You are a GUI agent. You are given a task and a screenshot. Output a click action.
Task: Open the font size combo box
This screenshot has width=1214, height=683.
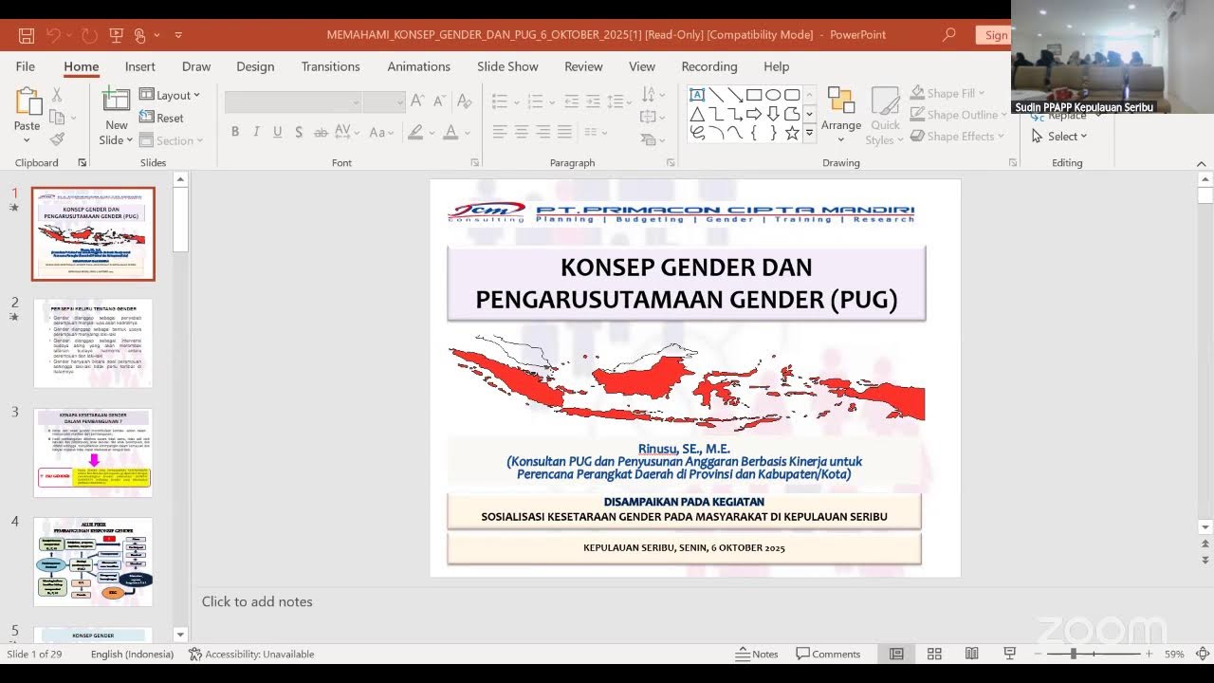coord(384,102)
